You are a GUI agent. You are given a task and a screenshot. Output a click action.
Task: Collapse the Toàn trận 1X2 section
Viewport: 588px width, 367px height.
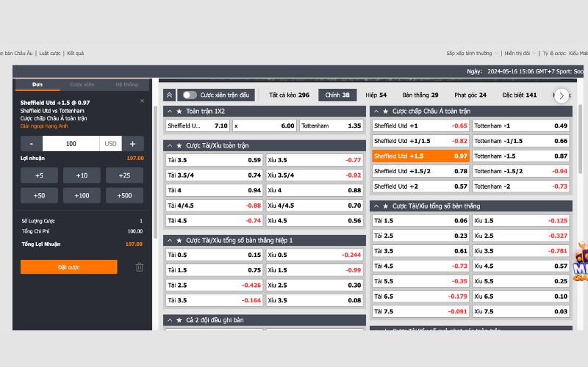pyautogui.click(x=171, y=112)
